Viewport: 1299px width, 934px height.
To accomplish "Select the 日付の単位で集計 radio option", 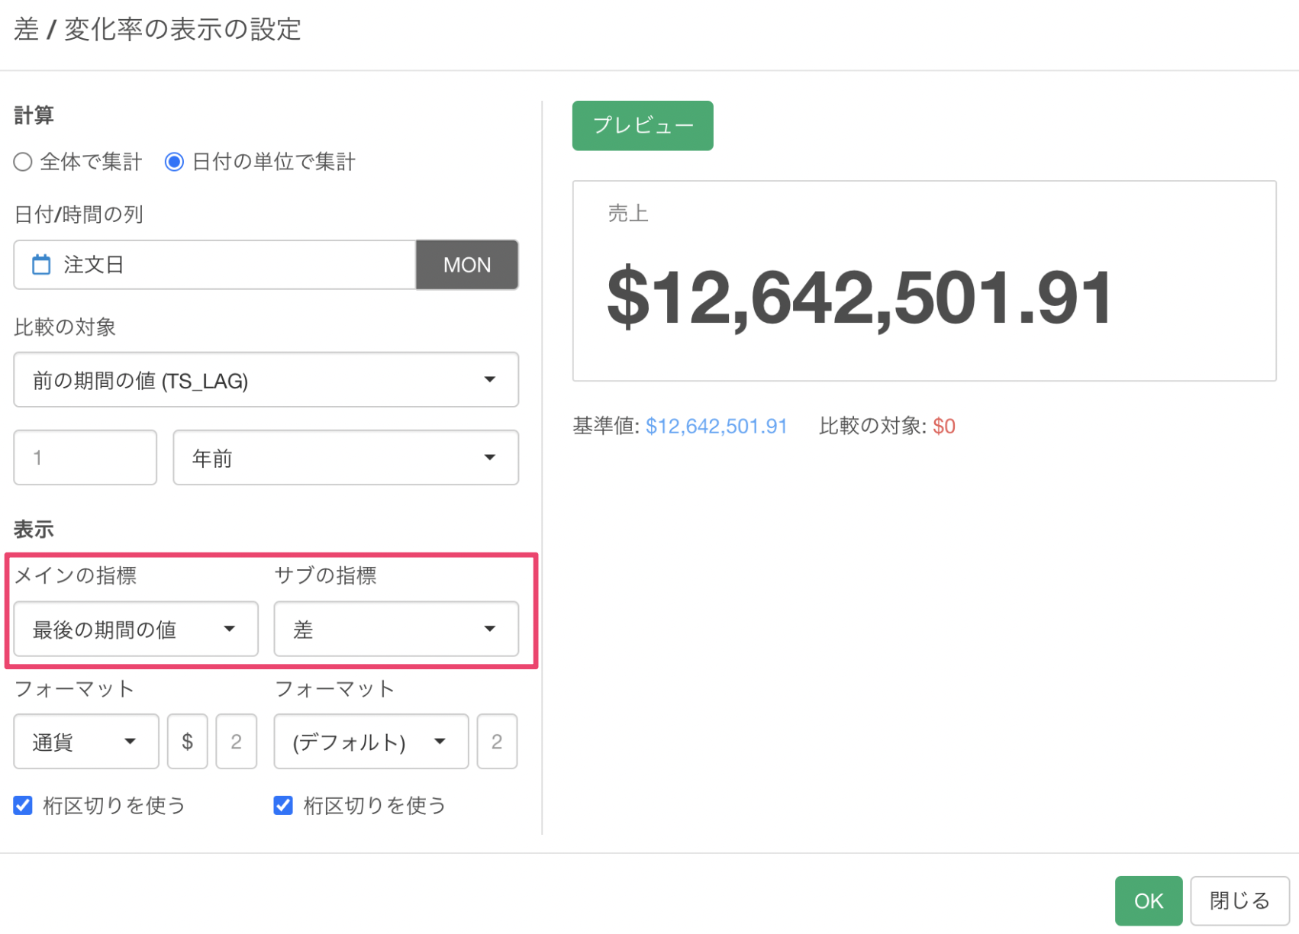I will tap(175, 162).
